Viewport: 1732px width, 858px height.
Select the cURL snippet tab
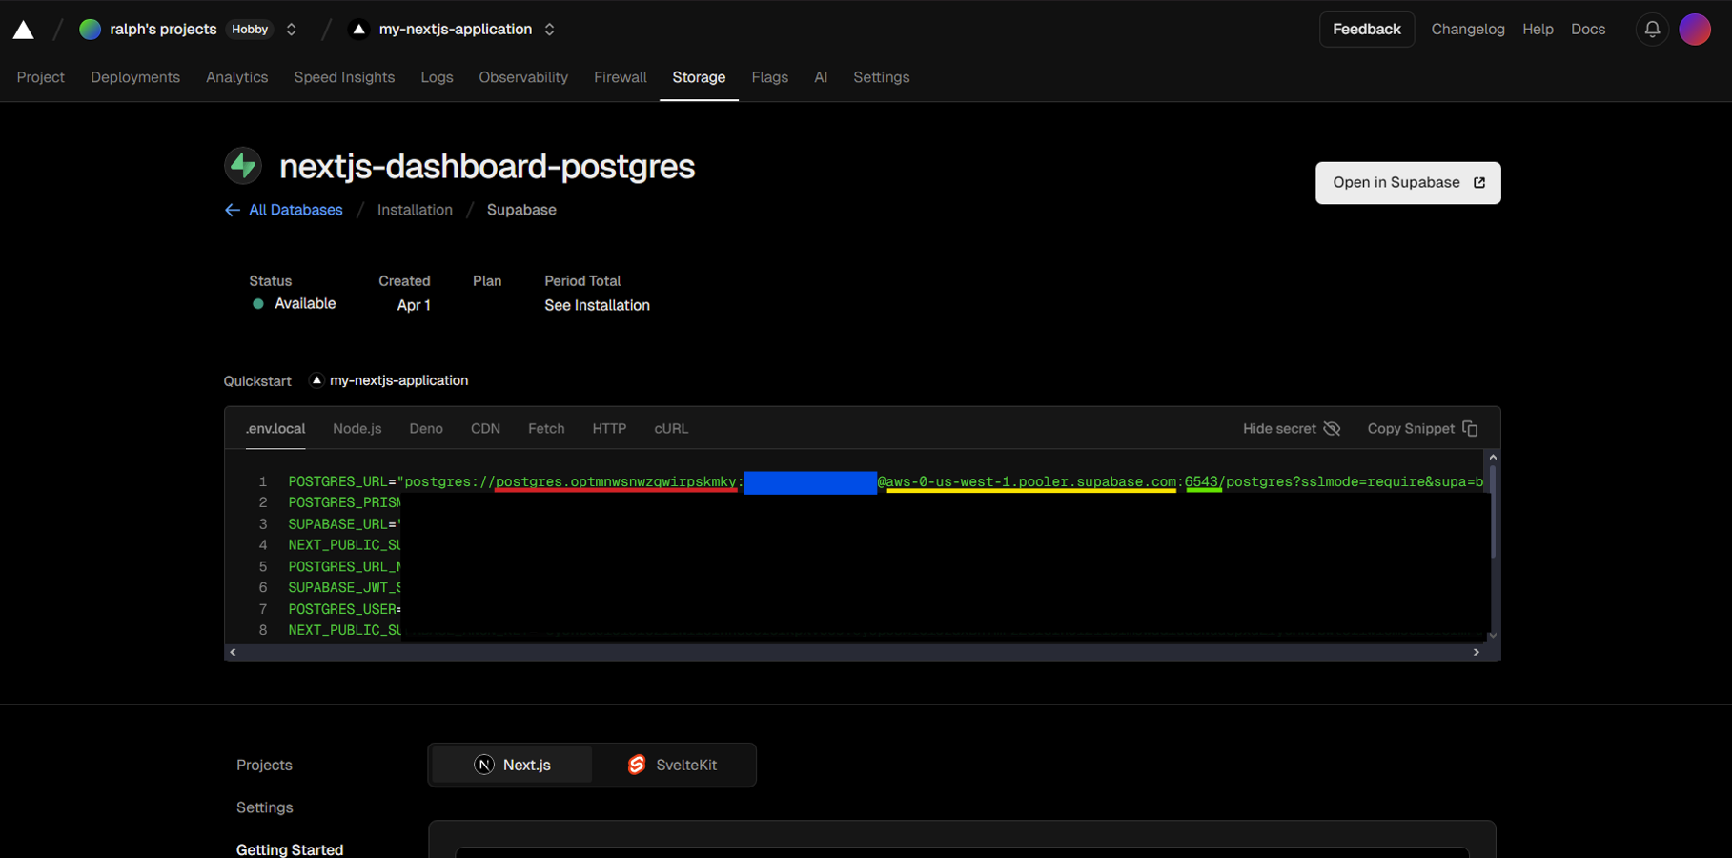[x=671, y=429]
